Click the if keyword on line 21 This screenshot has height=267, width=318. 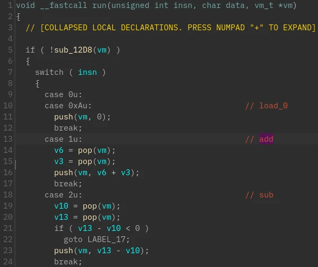(x=58, y=228)
